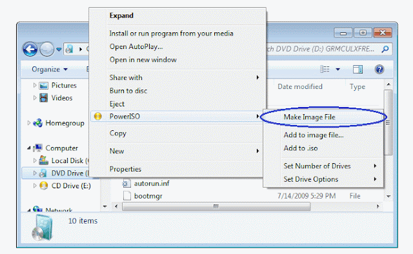Expand the Pictures library node
The image size is (413, 254).
coord(34,85)
